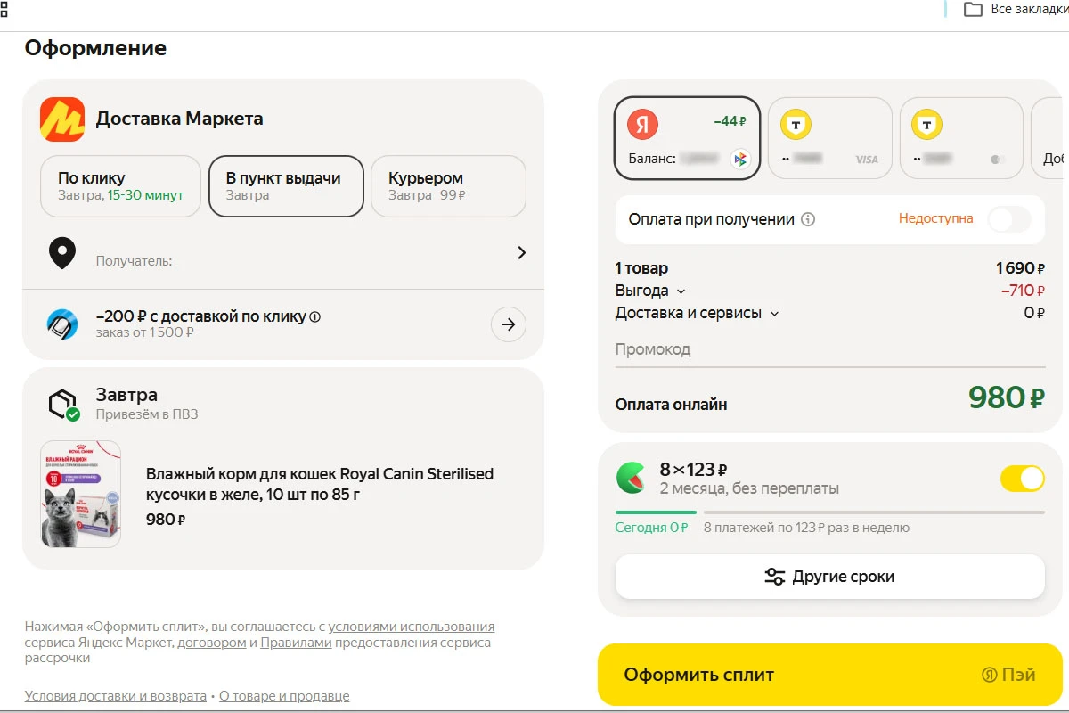Open the Правилами link
Viewport: 1069px width, 713px height.
[x=296, y=643]
